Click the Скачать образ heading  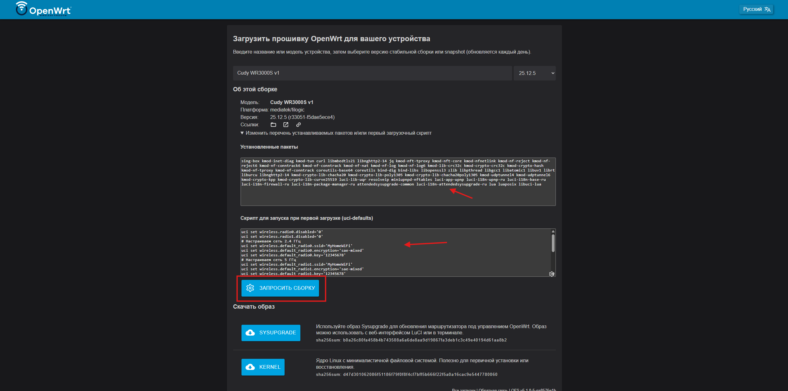coord(254,307)
